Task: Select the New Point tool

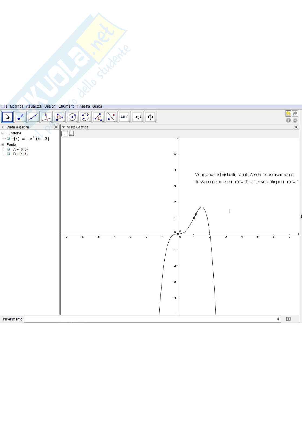Action: [20, 117]
